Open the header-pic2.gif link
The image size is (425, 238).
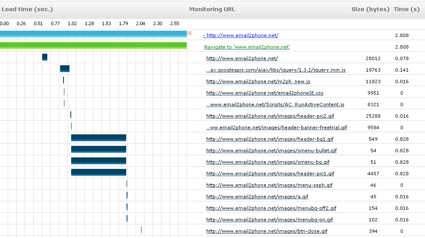270,116
